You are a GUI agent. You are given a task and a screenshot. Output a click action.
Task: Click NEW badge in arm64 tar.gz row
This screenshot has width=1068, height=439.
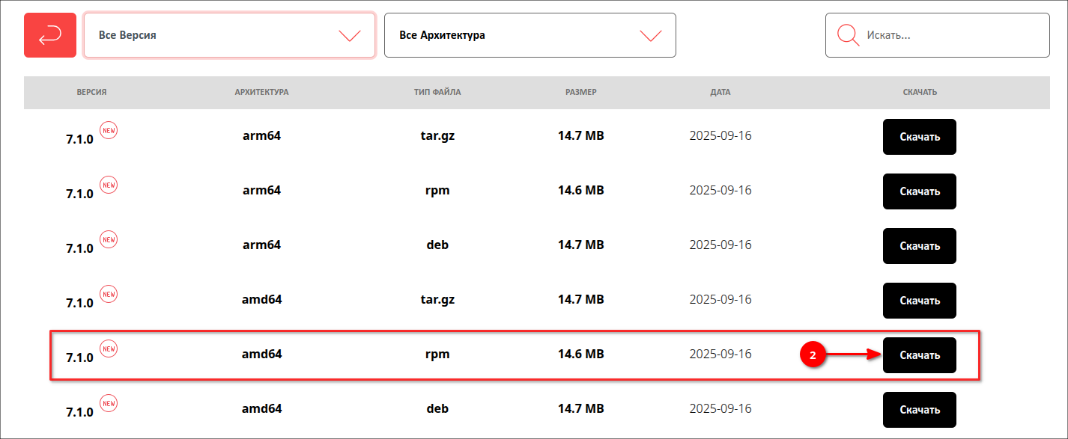tap(109, 130)
